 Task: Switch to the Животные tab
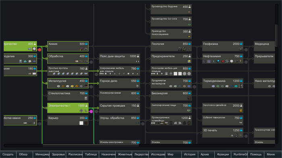coord(124,154)
